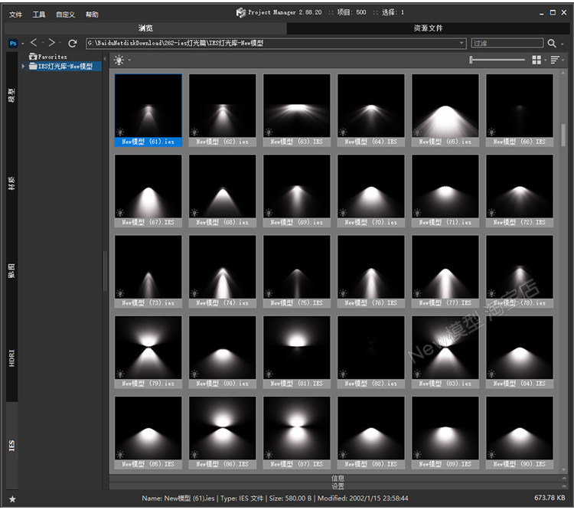
Task: Open the 模型 side tab
Action: [11, 95]
